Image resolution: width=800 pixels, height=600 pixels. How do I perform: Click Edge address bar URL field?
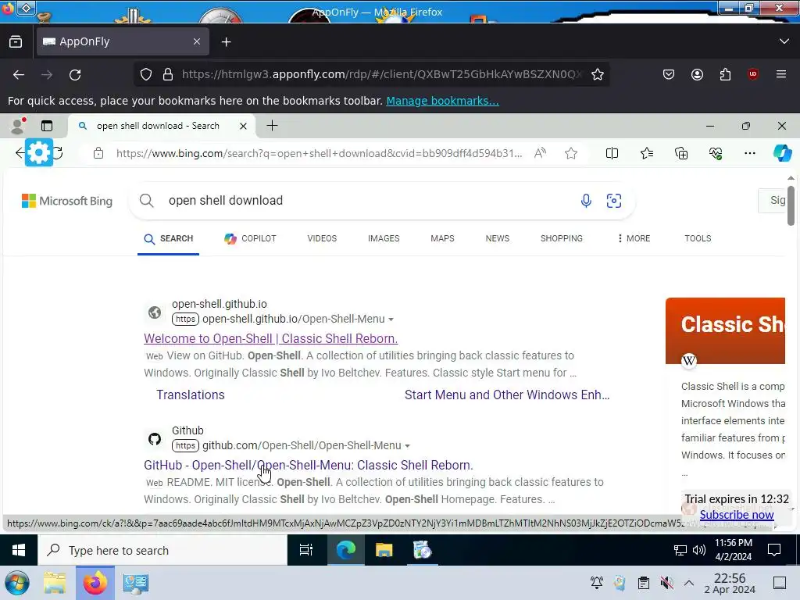tap(319, 153)
